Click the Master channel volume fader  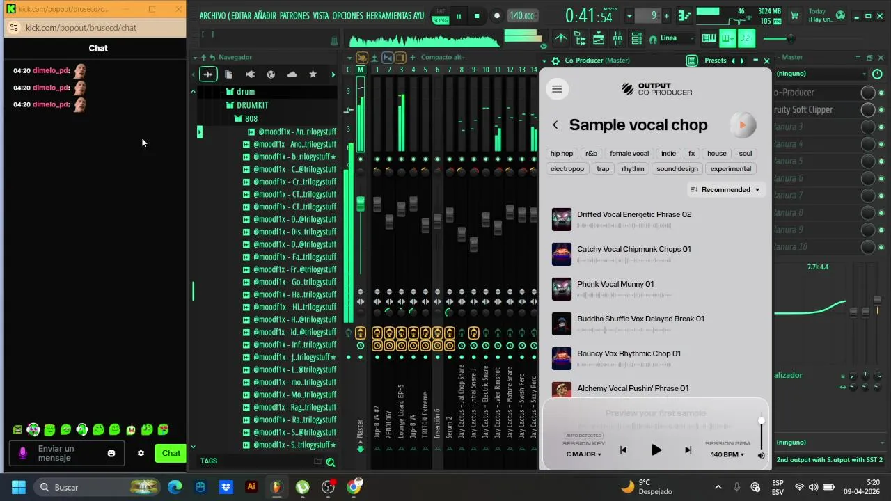360,203
